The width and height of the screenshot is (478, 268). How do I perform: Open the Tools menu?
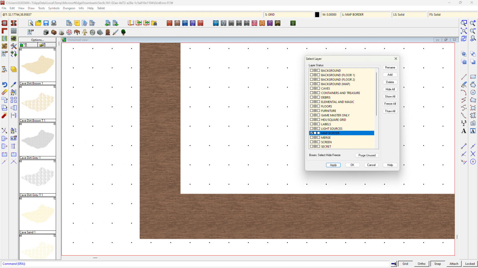(x=41, y=8)
